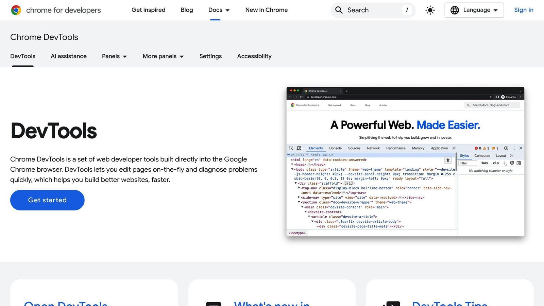Open the Get inspired menu item
Screen dimensions: 544x306
(149, 10)
